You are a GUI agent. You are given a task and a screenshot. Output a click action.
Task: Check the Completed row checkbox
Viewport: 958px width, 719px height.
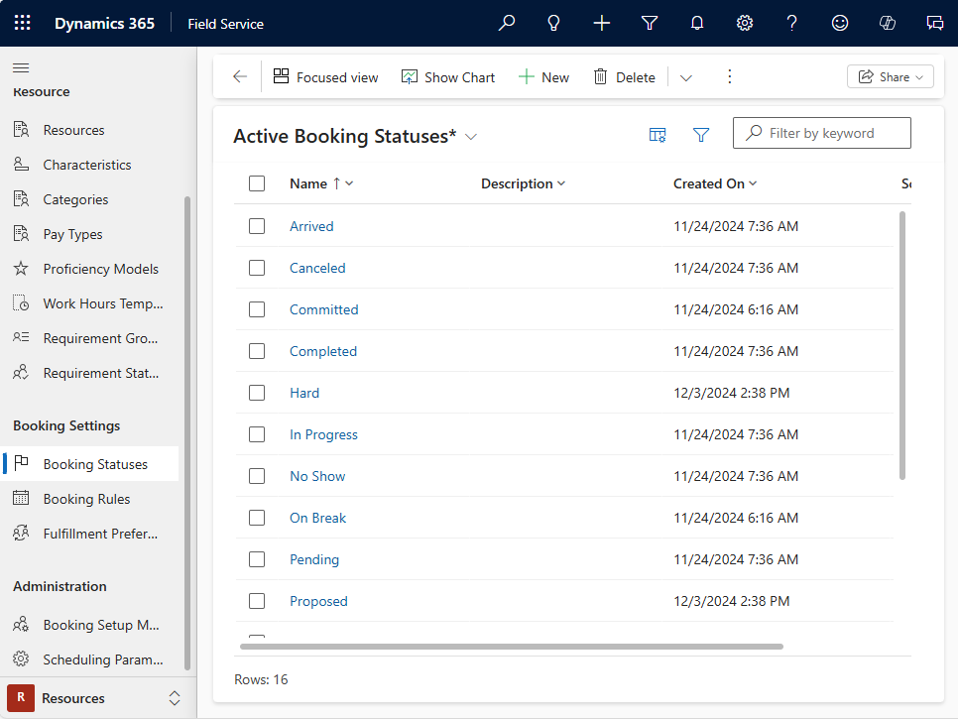pos(257,350)
